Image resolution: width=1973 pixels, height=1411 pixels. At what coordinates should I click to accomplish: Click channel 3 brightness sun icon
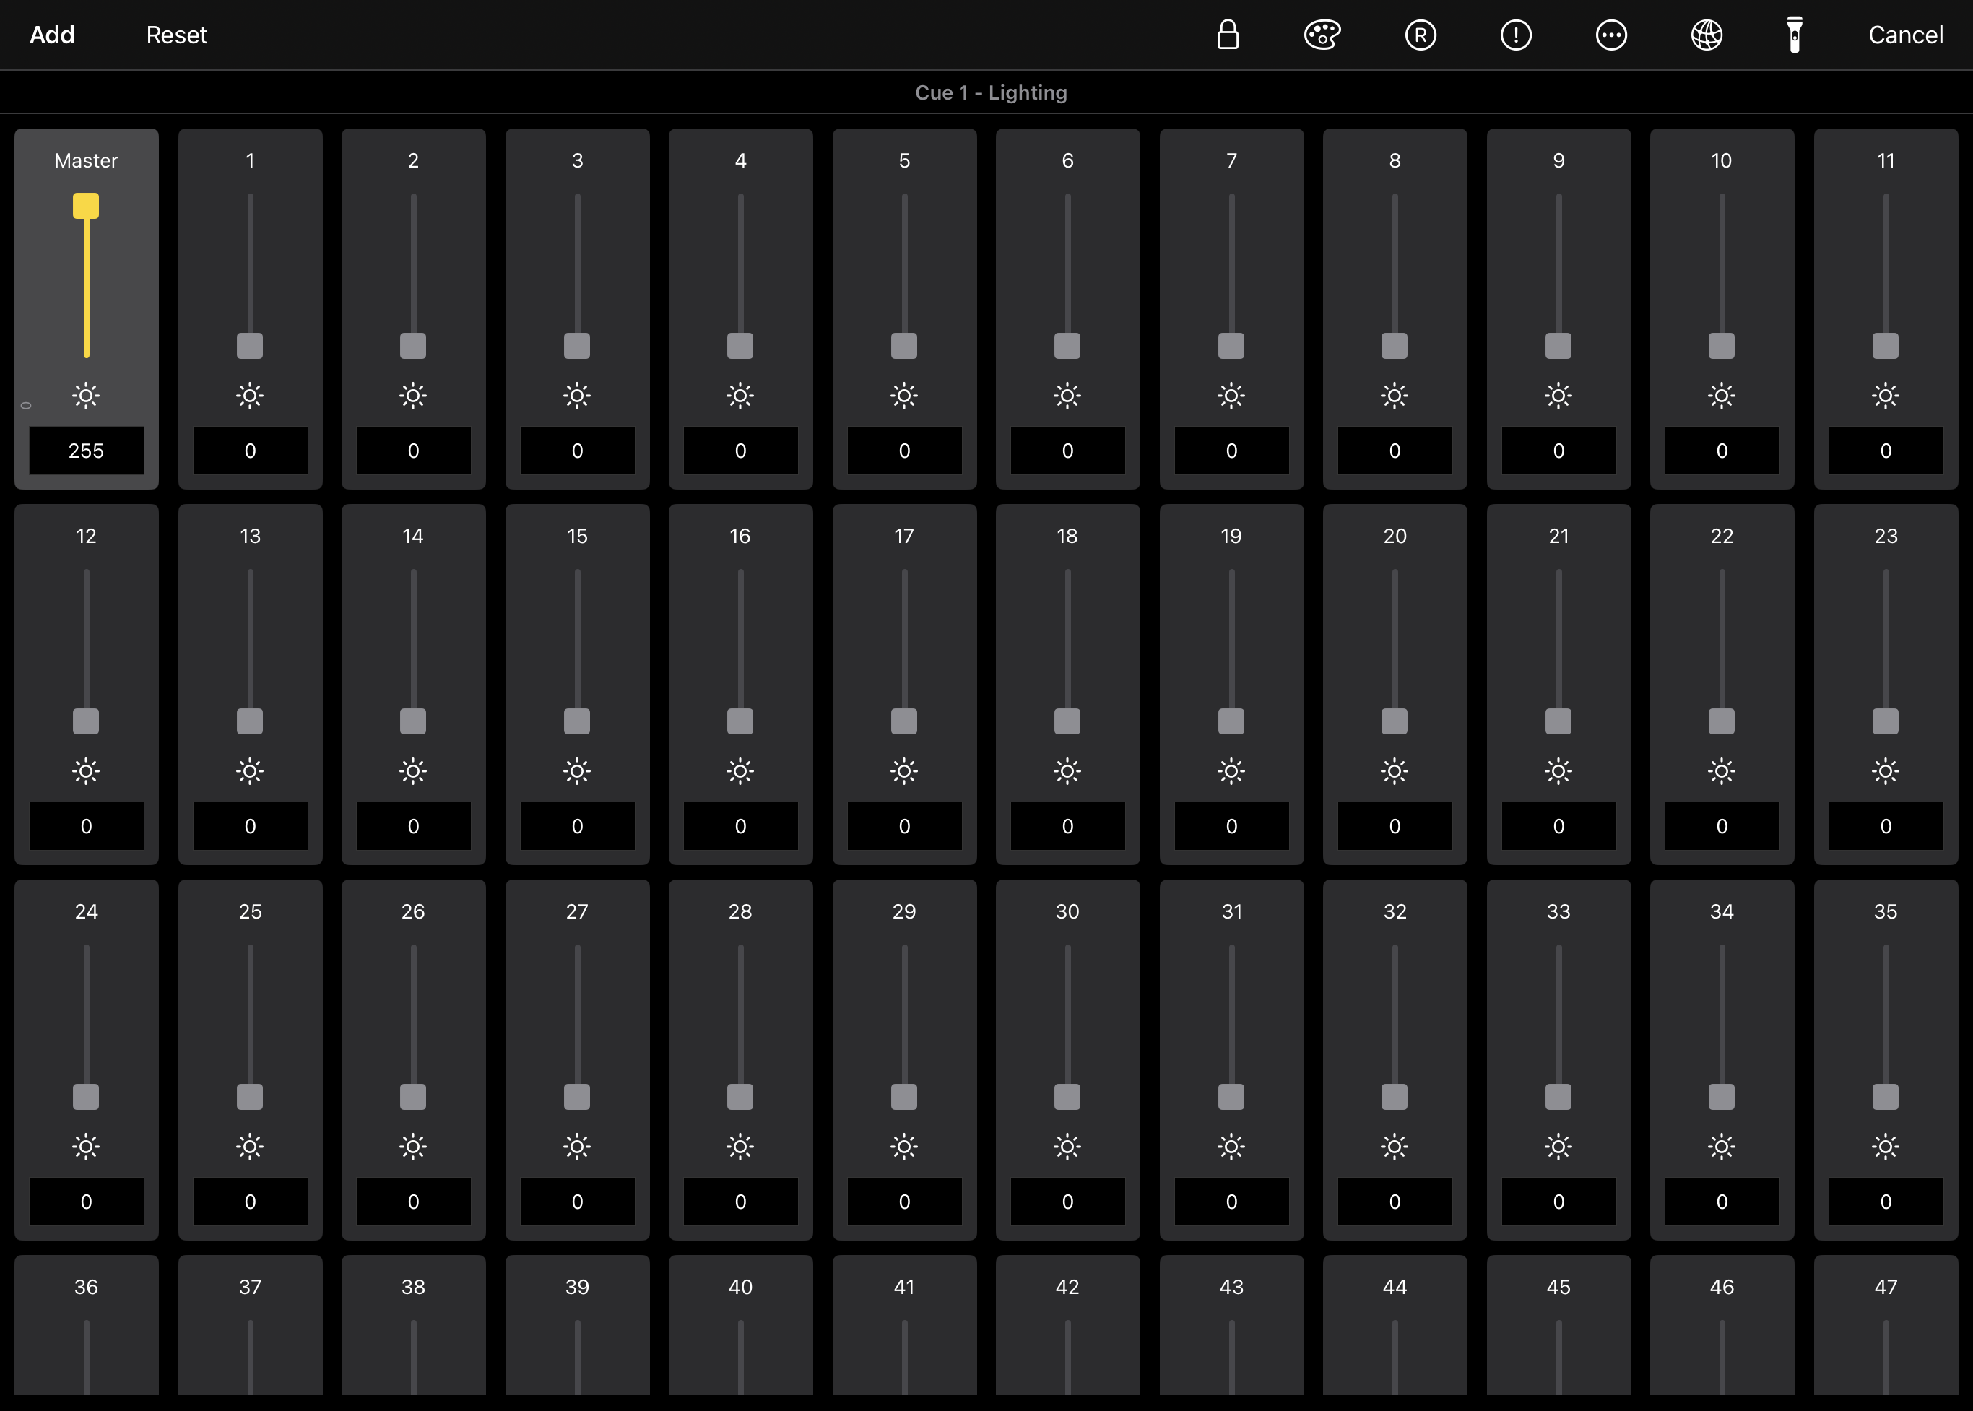(x=577, y=396)
